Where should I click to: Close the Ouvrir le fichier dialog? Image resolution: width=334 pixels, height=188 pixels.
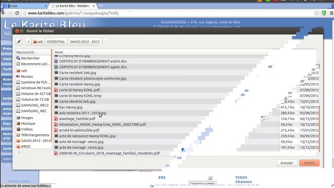[x=17, y=31]
